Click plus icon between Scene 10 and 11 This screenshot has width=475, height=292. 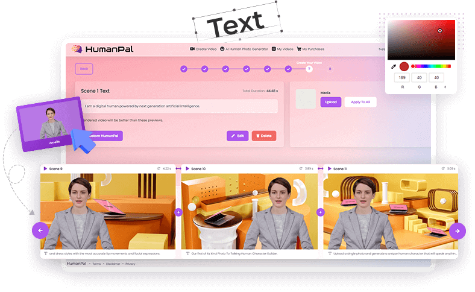pyautogui.click(x=320, y=212)
